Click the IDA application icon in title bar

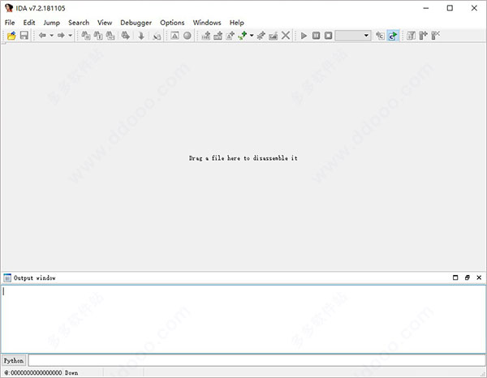(x=9, y=8)
